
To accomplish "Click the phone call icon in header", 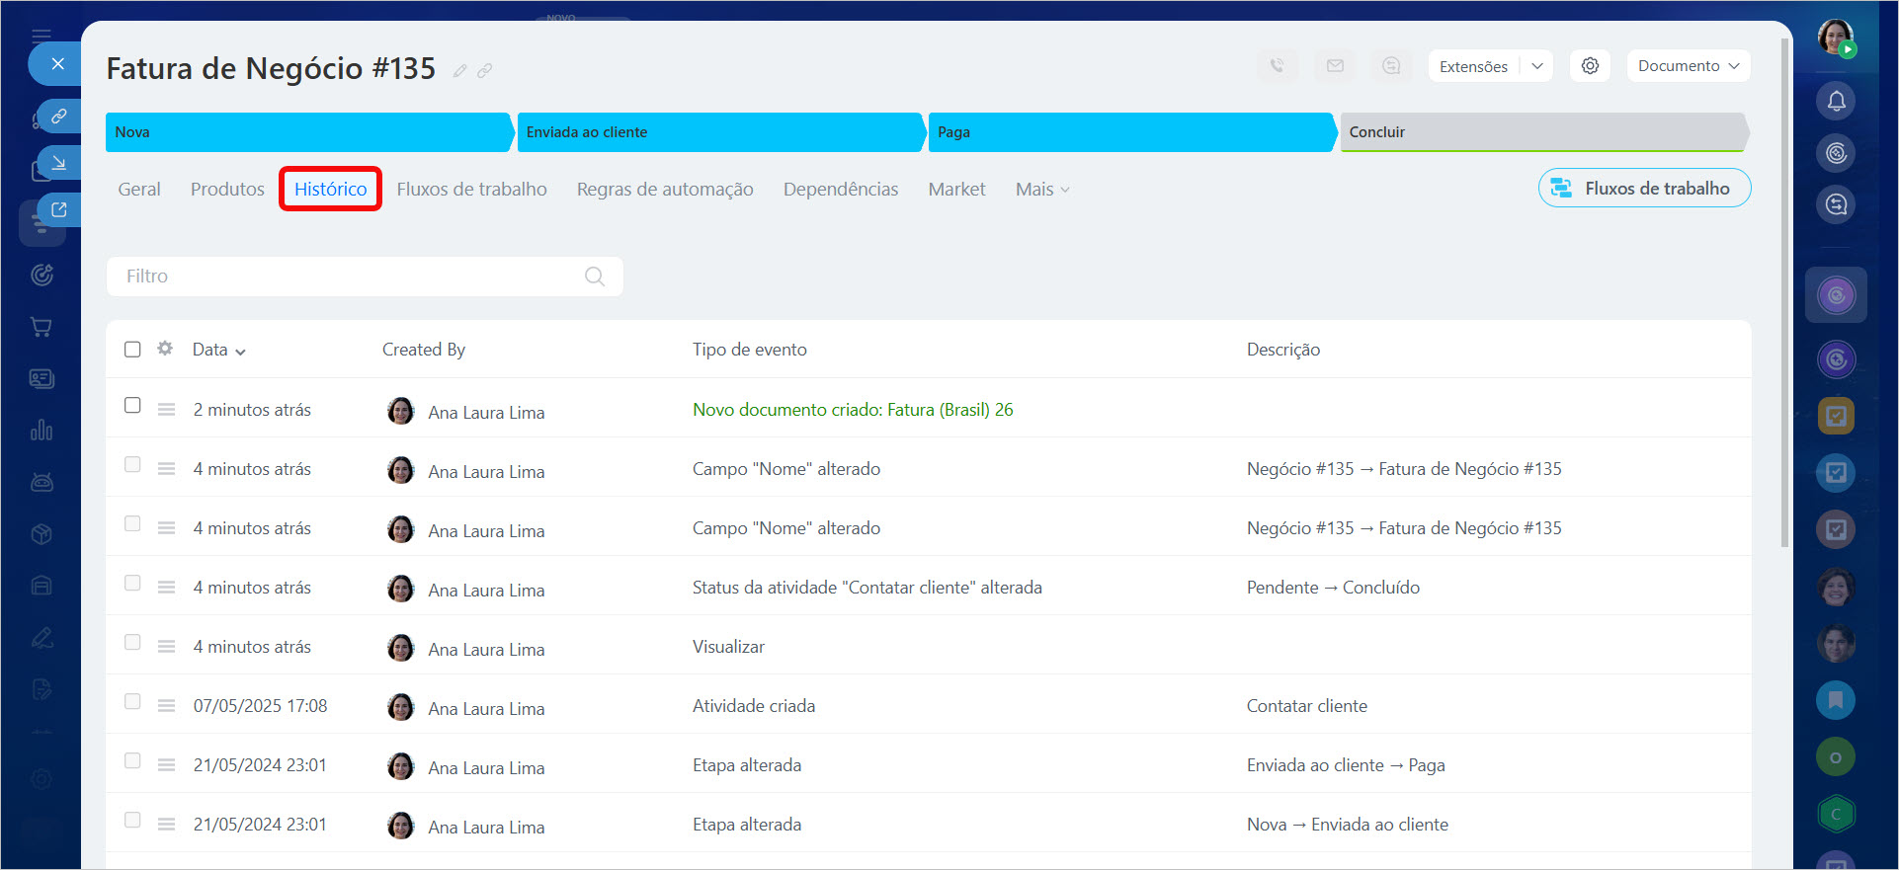I will coord(1277,66).
